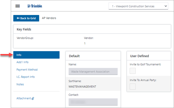Viewport: 174px width, 108px height.
Task: Click the Back to Grid button
Action: click(26, 18)
